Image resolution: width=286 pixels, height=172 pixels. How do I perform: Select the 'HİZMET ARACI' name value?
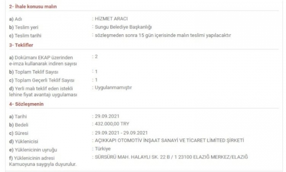(111, 19)
